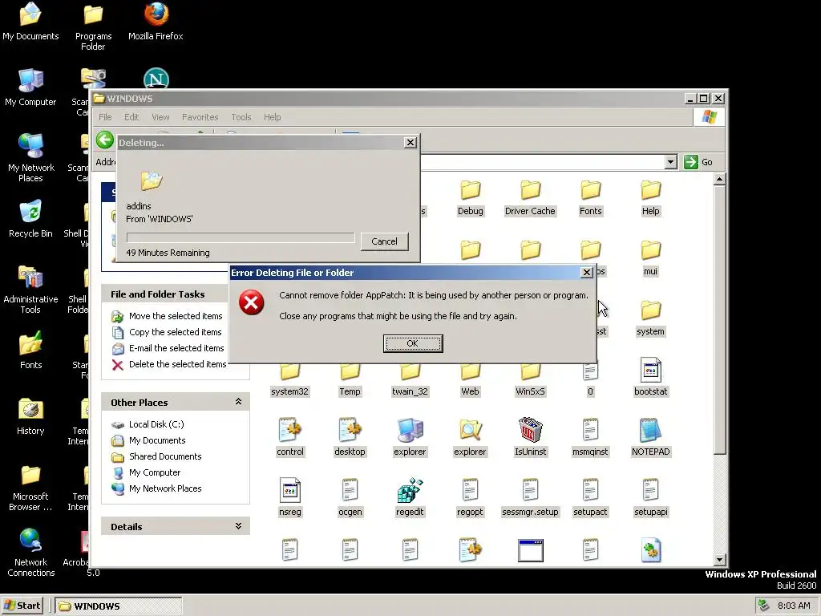Viewport: 821px width, 616px height.
Task: Select the setupact file
Action: pyautogui.click(x=590, y=497)
